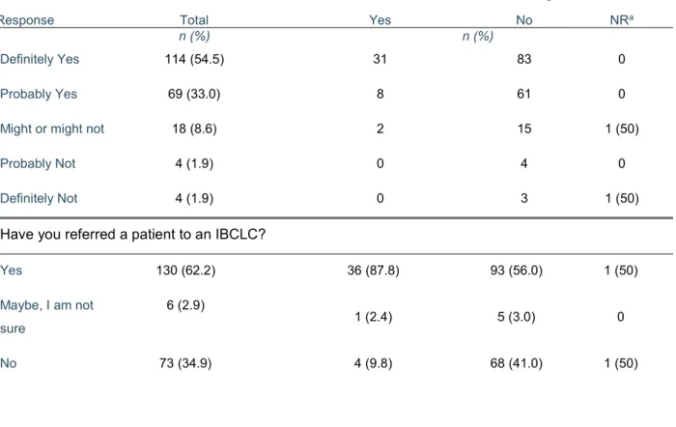Select the Definitely Yes row label
Image resolution: width=676 pixels, height=427 pixels.
(x=40, y=59)
